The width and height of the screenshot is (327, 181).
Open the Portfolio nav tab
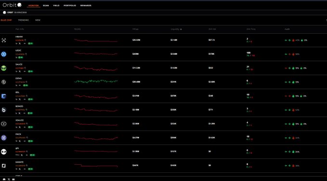click(70, 6)
